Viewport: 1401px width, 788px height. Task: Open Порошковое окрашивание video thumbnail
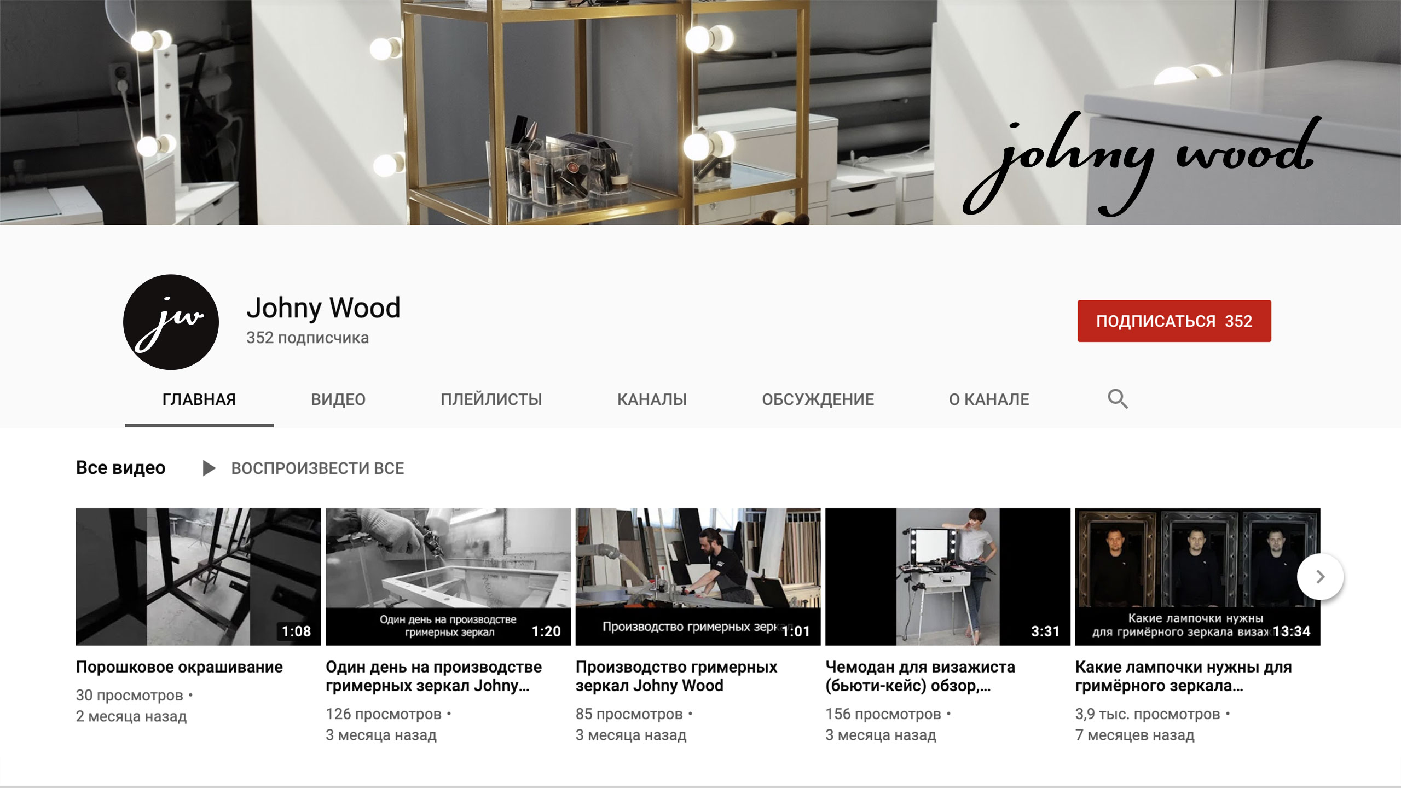click(198, 576)
